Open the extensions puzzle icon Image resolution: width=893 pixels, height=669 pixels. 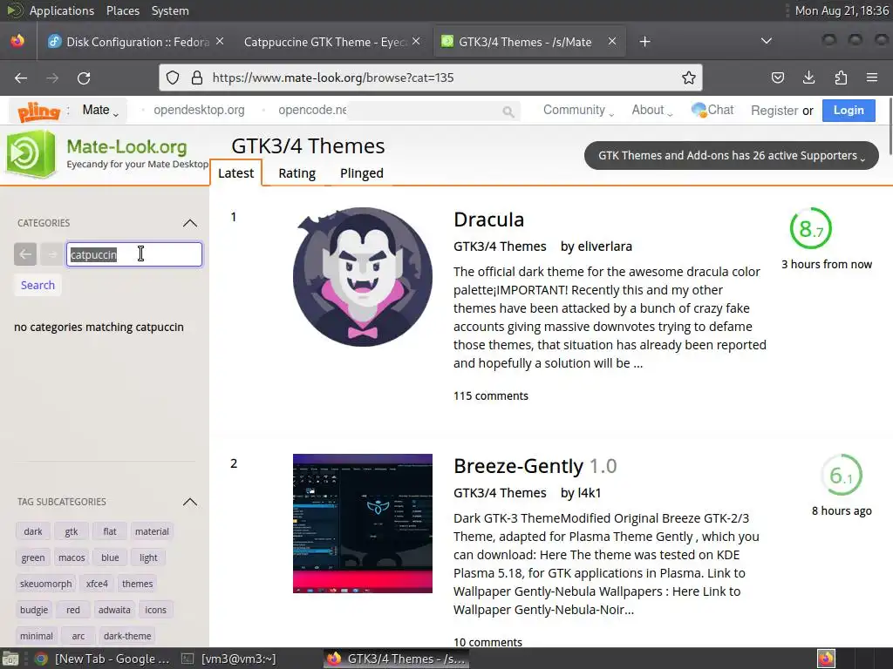click(841, 78)
